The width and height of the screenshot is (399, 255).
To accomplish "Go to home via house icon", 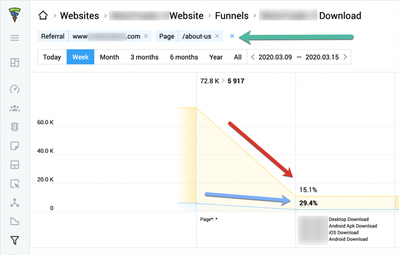I will click(x=43, y=15).
